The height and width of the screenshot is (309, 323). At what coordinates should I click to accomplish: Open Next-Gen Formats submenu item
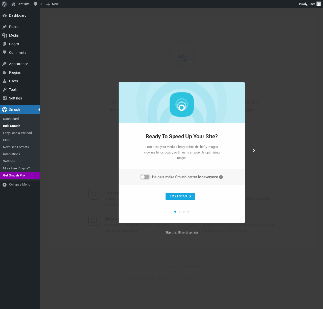[x=20, y=147]
